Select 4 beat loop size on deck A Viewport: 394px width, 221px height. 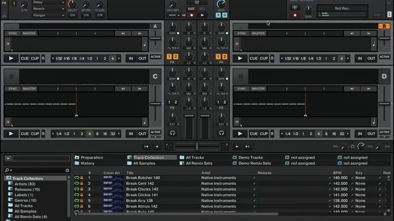tap(113, 59)
